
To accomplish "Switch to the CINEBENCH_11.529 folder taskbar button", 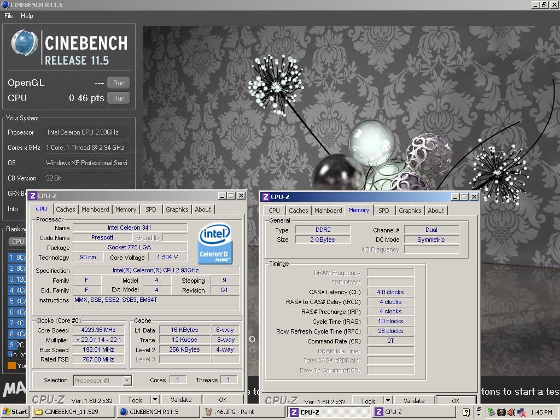I will click(73, 412).
